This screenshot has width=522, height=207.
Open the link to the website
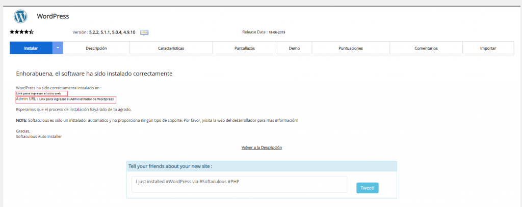(x=39, y=93)
